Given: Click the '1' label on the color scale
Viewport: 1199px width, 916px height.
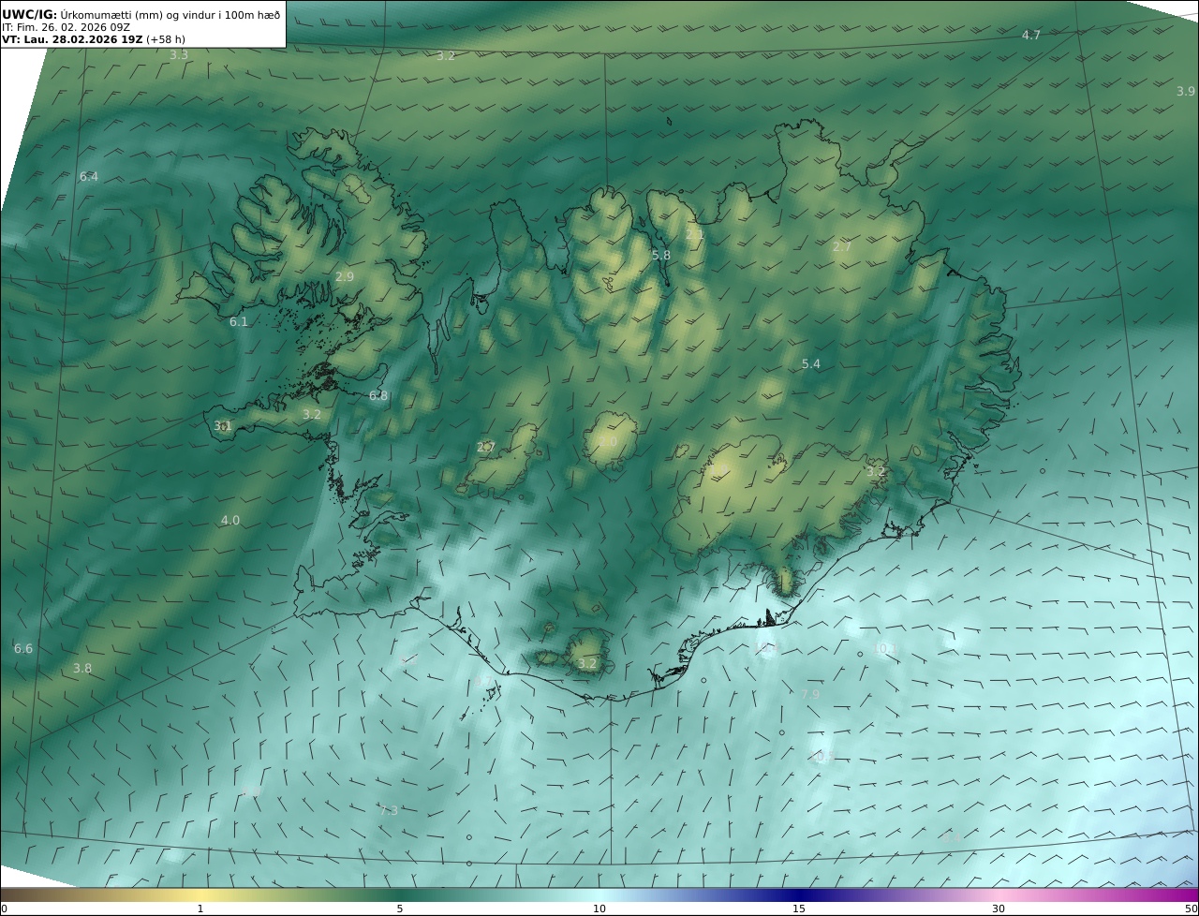Looking at the screenshot, I should 200,909.
